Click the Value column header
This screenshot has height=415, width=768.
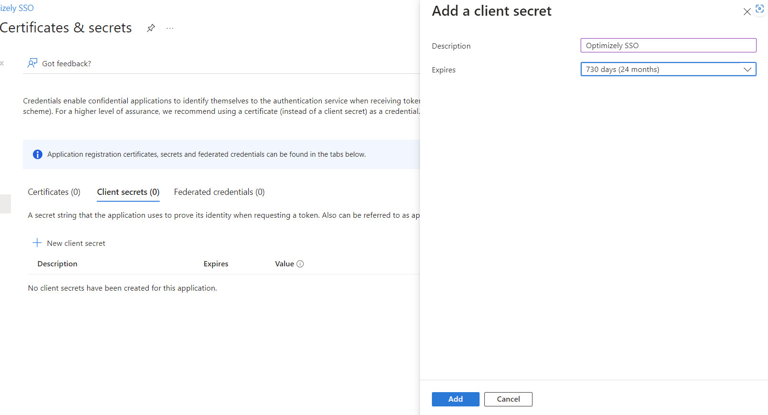pos(284,264)
